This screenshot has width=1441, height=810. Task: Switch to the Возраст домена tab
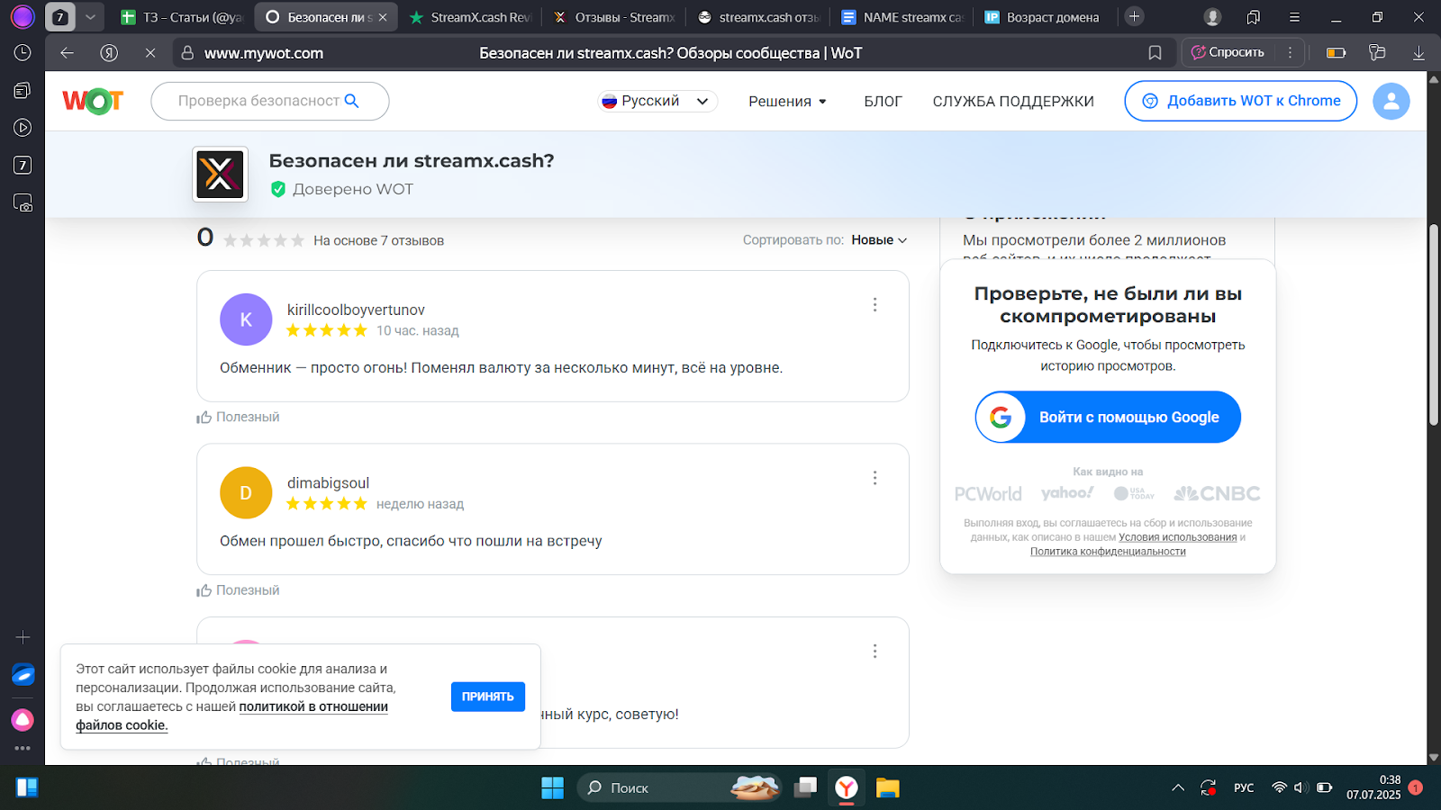click(x=1045, y=17)
